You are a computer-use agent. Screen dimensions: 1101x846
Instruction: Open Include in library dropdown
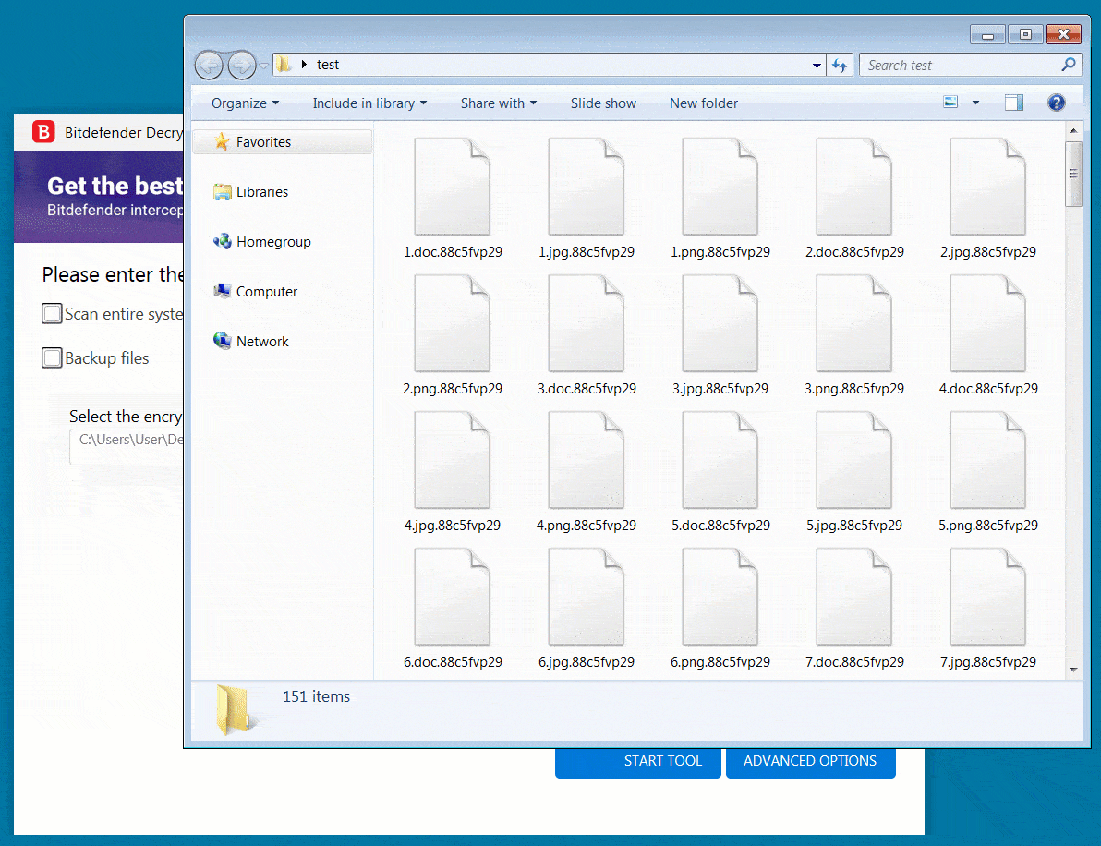pyautogui.click(x=369, y=103)
